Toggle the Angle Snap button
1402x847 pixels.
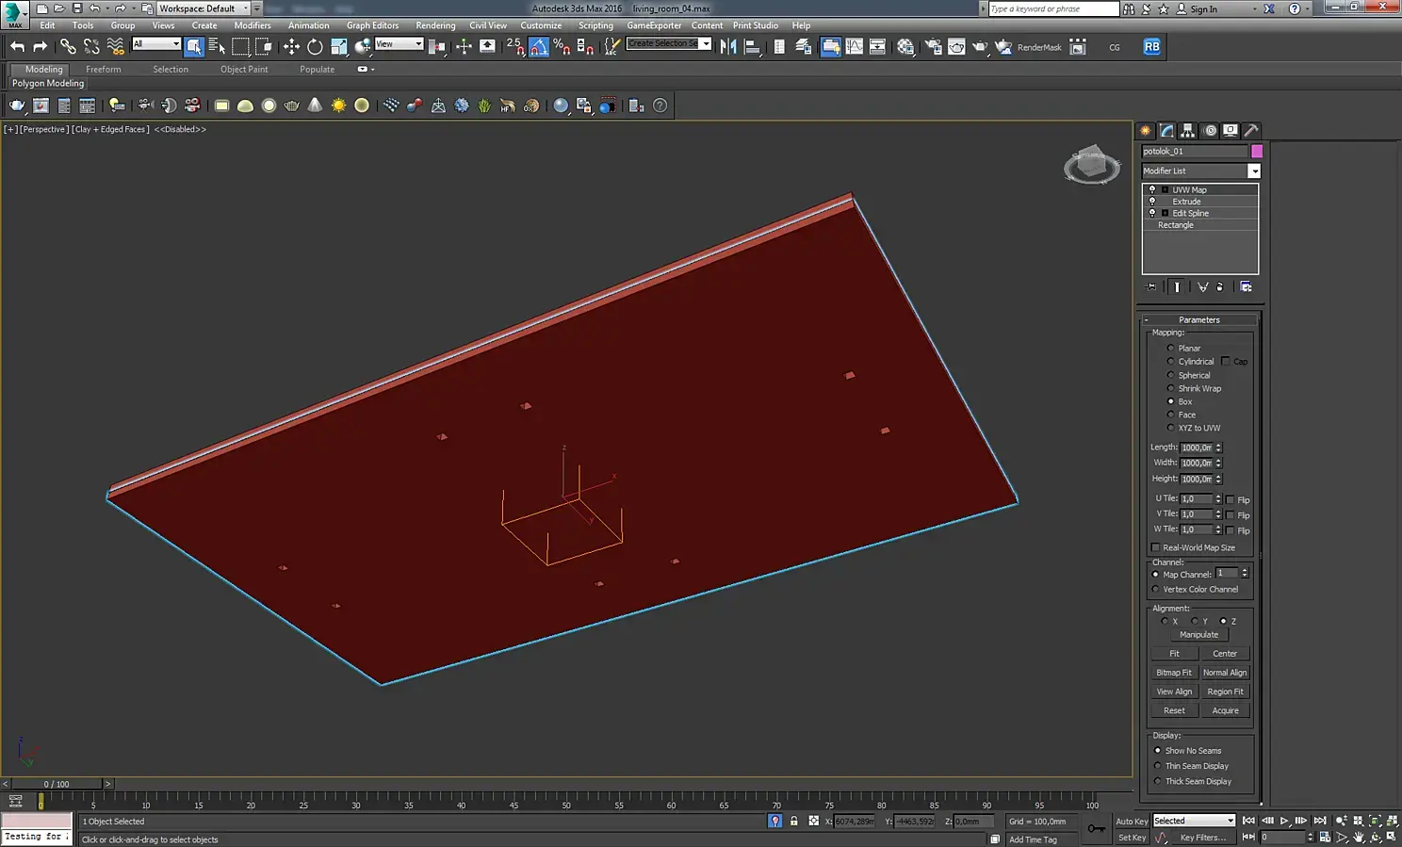click(x=538, y=46)
